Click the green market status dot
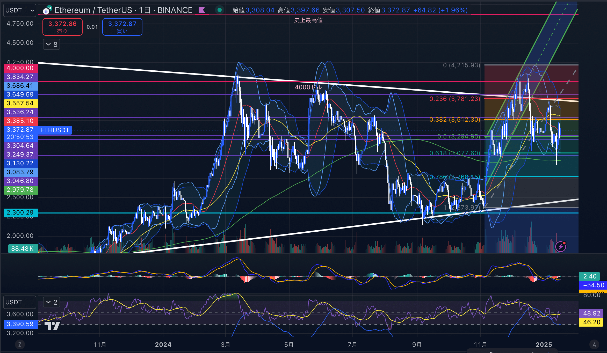 (x=220, y=10)
